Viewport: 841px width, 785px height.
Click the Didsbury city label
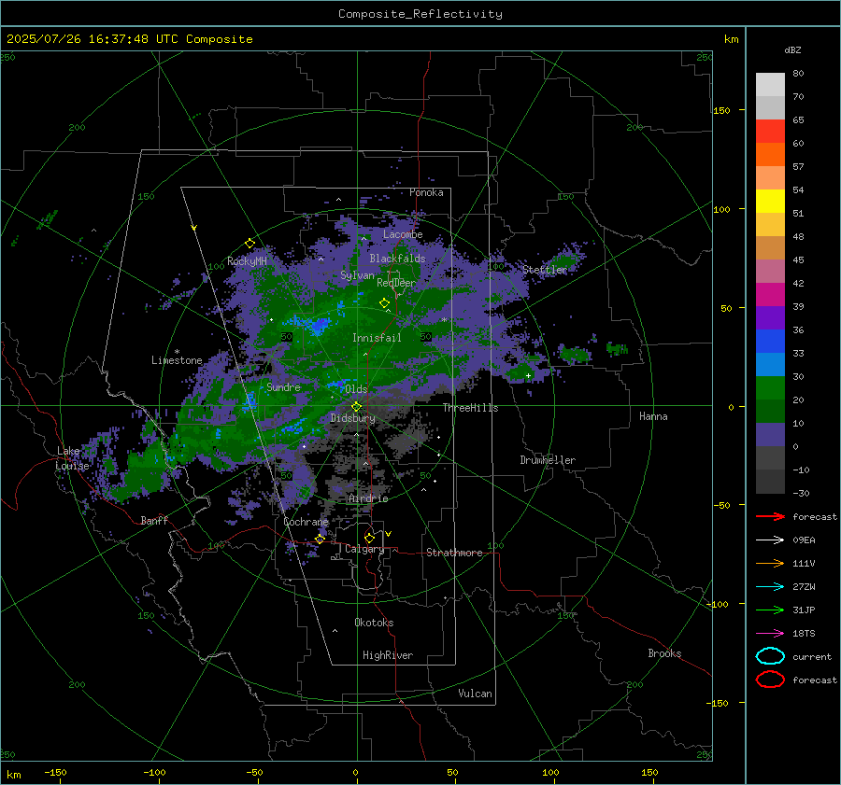(352, 418)
